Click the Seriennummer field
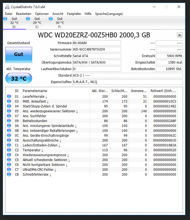Image resolution: width=190 pixels, height=220 pixels. click(96, 50)
